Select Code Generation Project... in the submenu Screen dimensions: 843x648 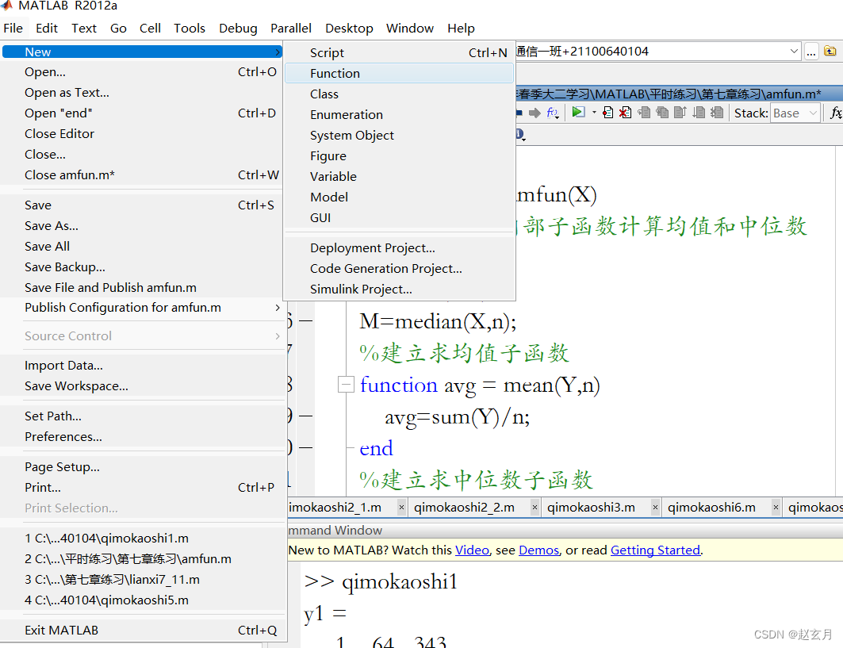(x=400, y=268)
